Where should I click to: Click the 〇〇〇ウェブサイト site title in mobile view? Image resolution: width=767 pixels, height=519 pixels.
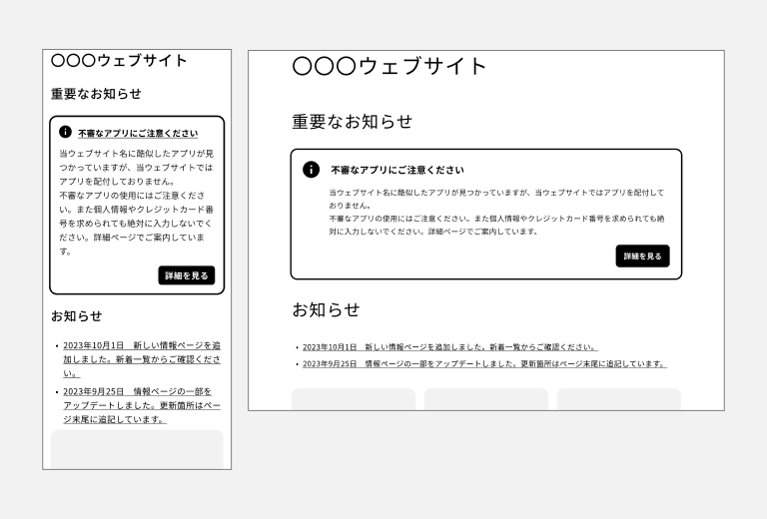(x=119, y=61)
